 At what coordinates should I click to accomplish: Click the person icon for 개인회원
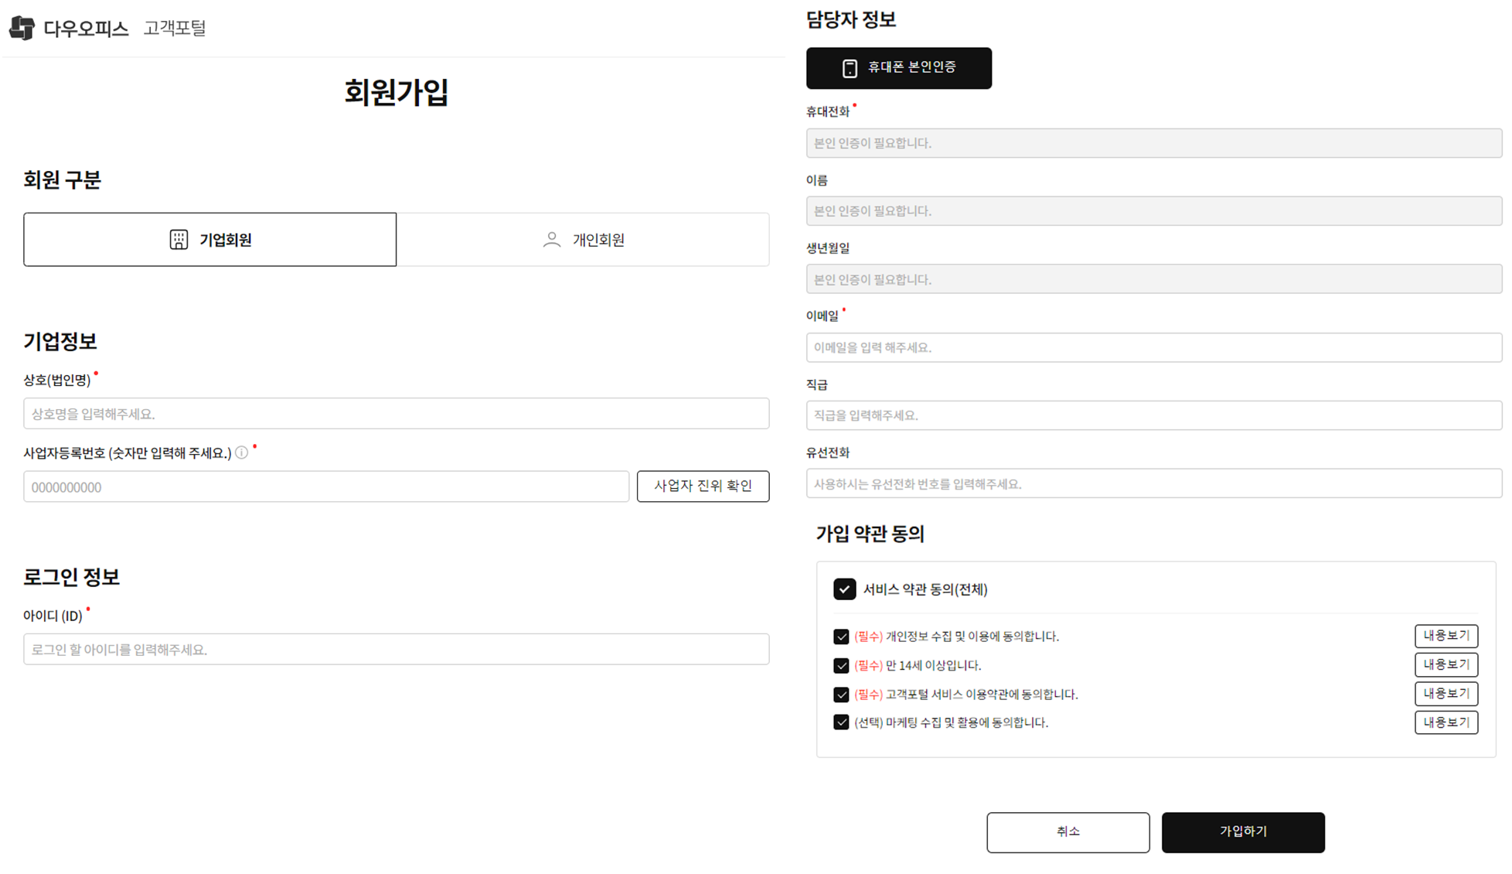(x=551, y=240)
